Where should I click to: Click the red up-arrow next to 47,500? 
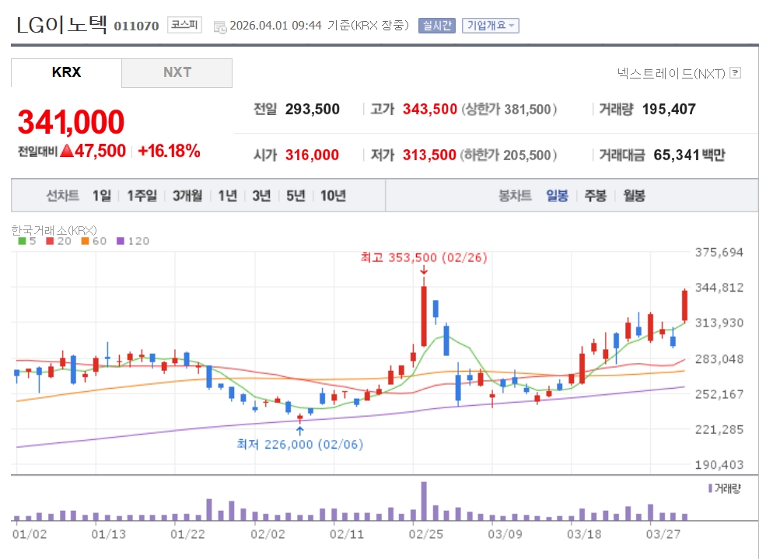pyautogui.click(x=66, y=151)
